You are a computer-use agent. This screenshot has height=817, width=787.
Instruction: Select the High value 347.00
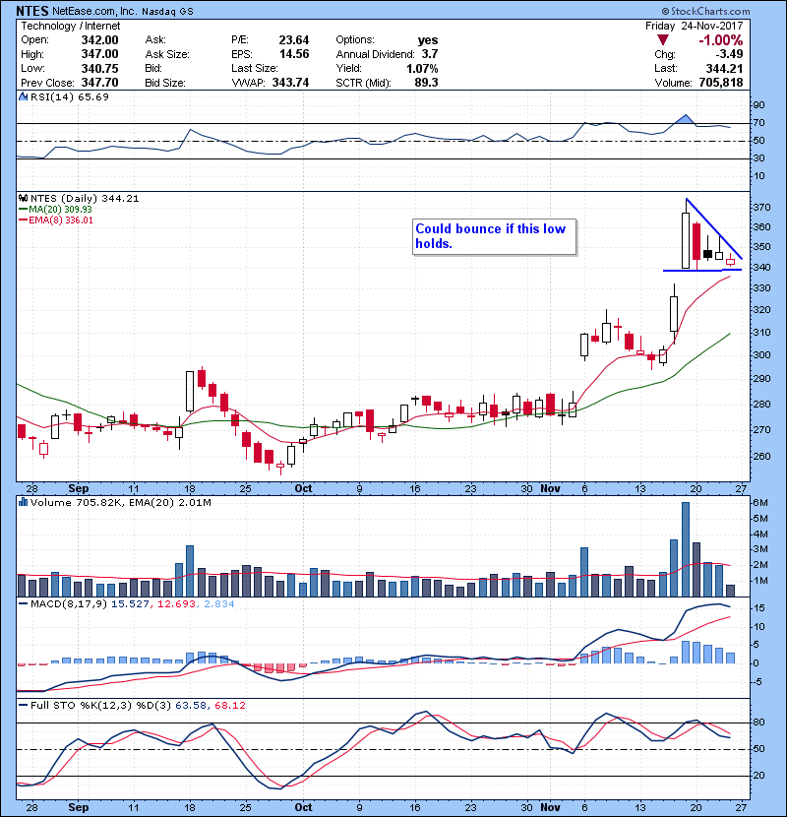pos(99,54)
